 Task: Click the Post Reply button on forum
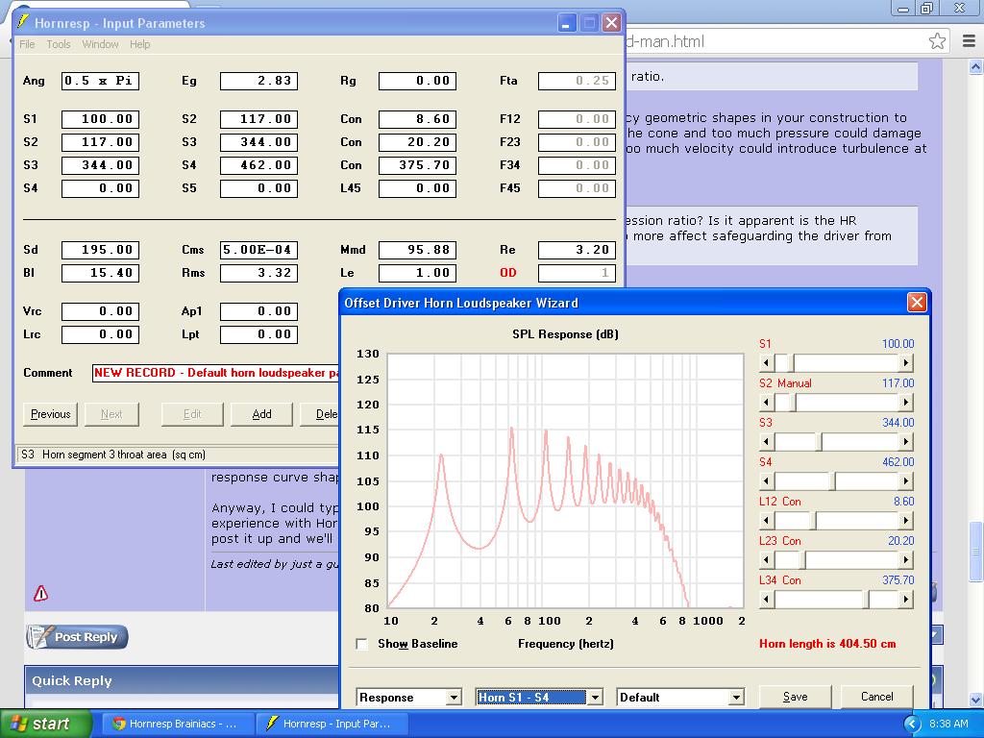click(77, 636)
